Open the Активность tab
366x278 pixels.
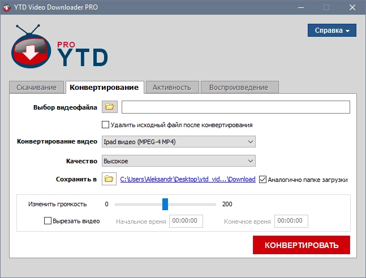[173, 88]
